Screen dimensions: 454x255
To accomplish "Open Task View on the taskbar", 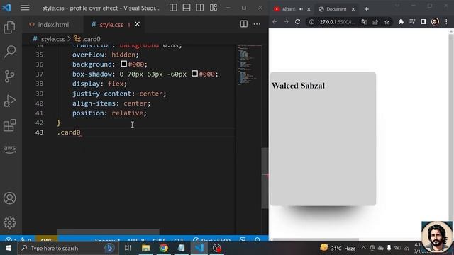I will 128,248.
